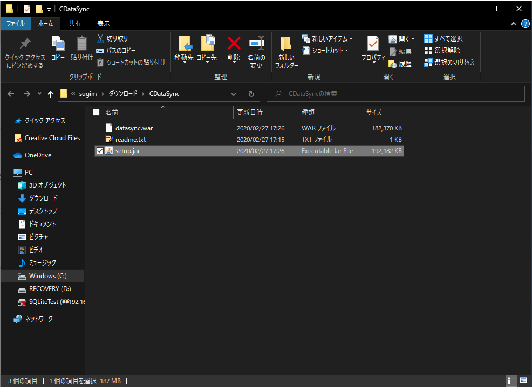Cut the selection with 切り取り
This screenshot has height=387, width=532.
click(x=113, y=39)
